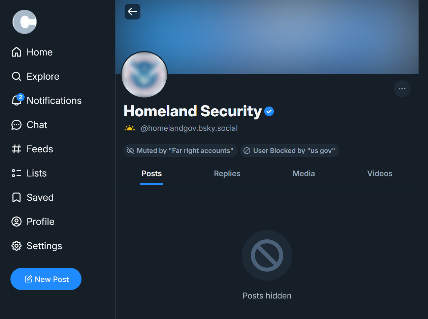Screen dimensions: 428x319
Task: Click the Homeland Security profile avatar
Action: 144,75
